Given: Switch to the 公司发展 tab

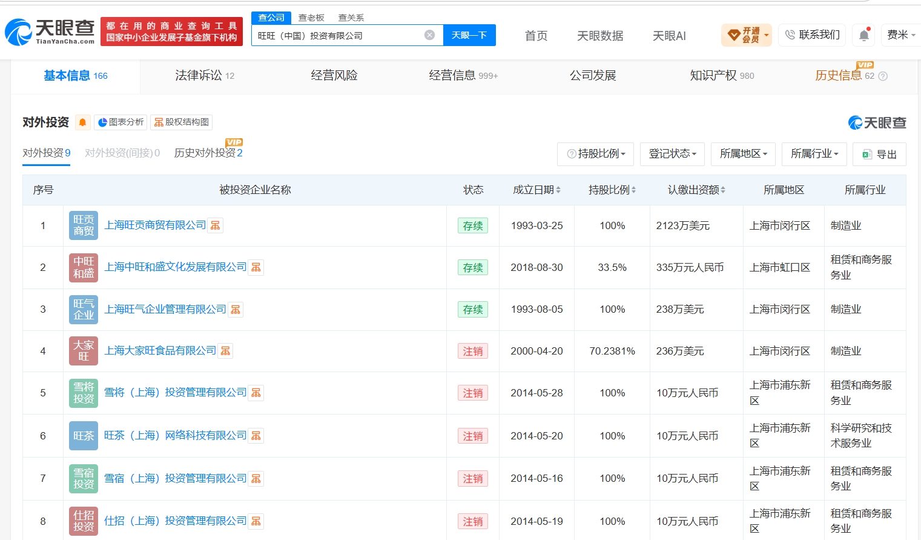Looking at the screenshot, I should 593,76.
